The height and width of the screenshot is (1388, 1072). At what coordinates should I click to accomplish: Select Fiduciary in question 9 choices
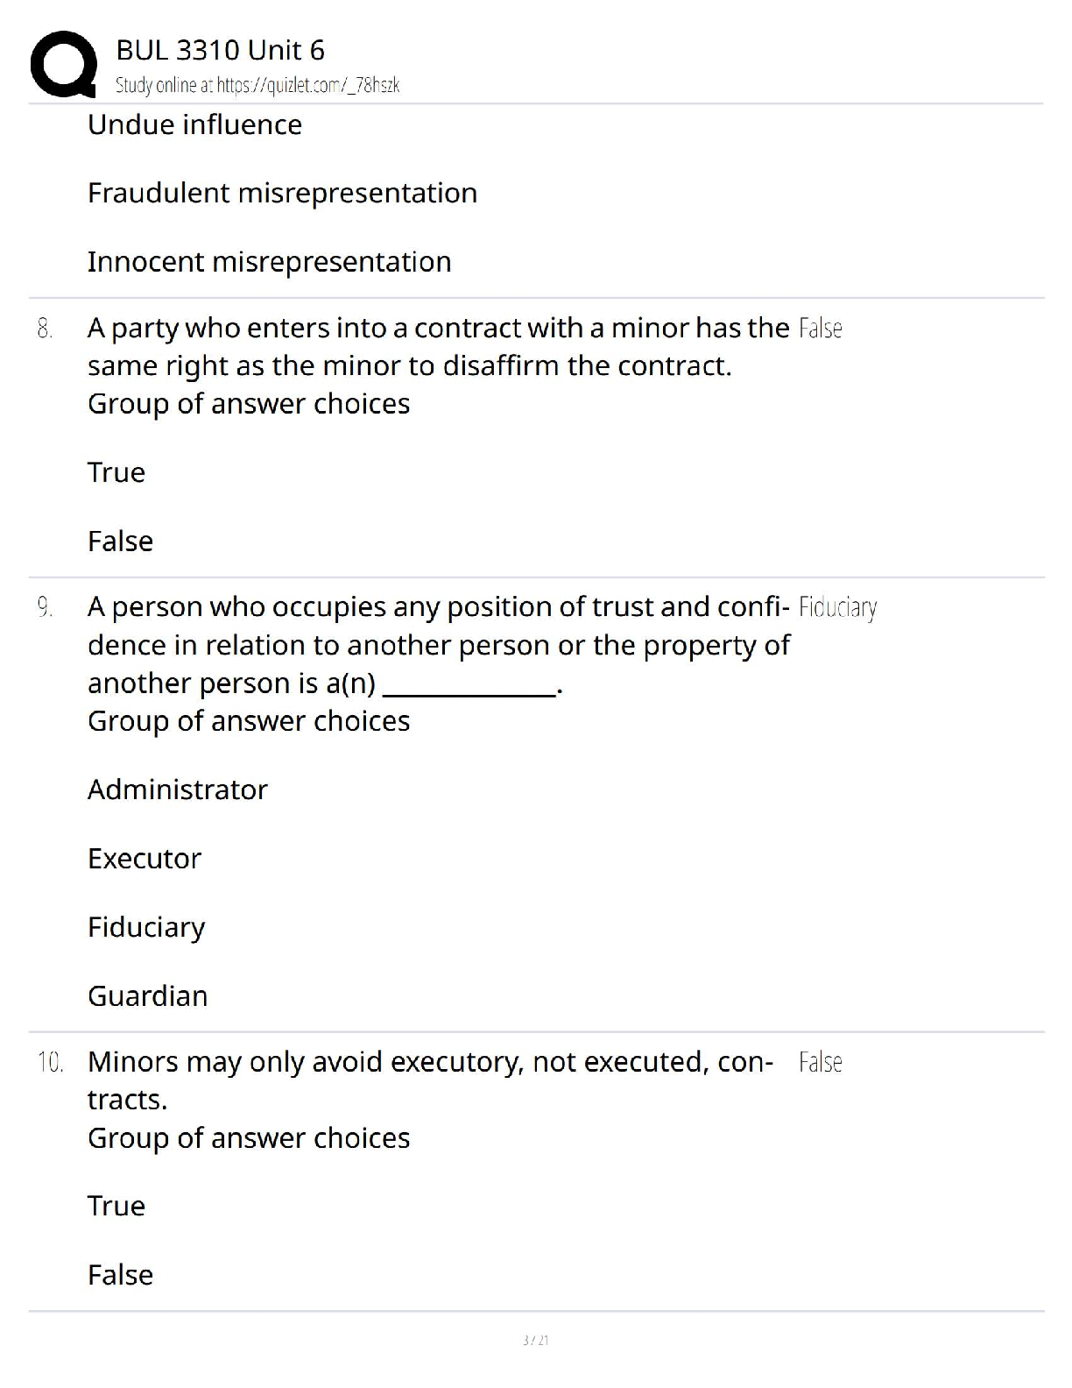click(146, 927)
